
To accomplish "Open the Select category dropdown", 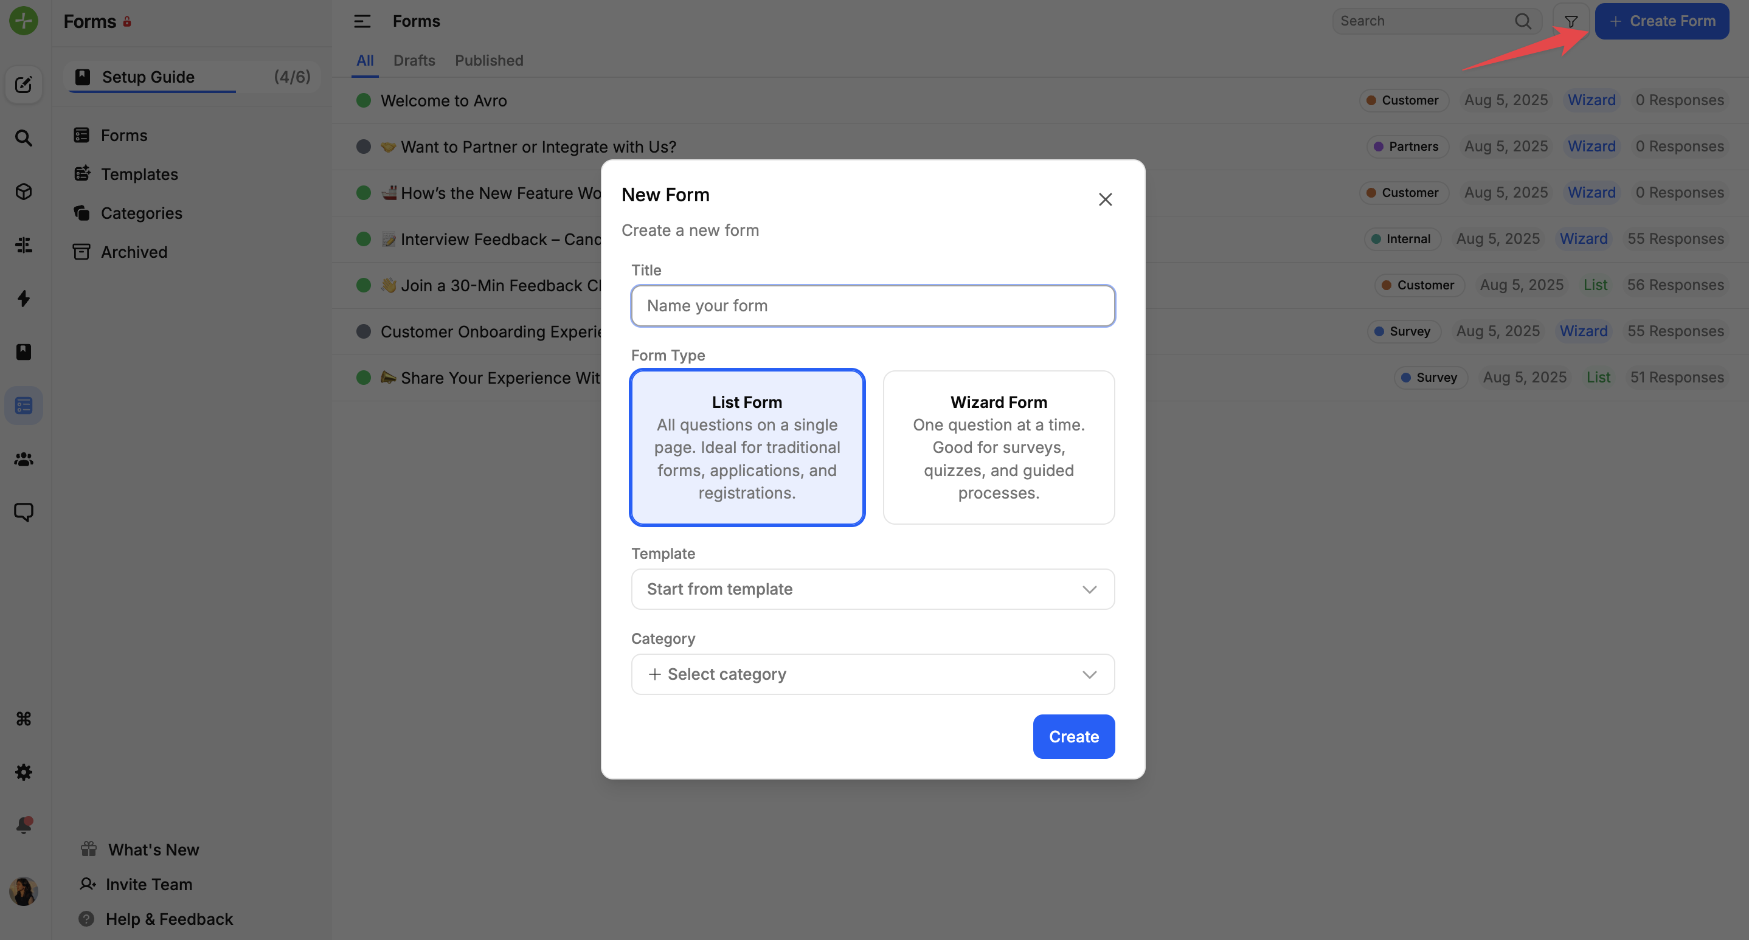I will [x=873, y=674].
